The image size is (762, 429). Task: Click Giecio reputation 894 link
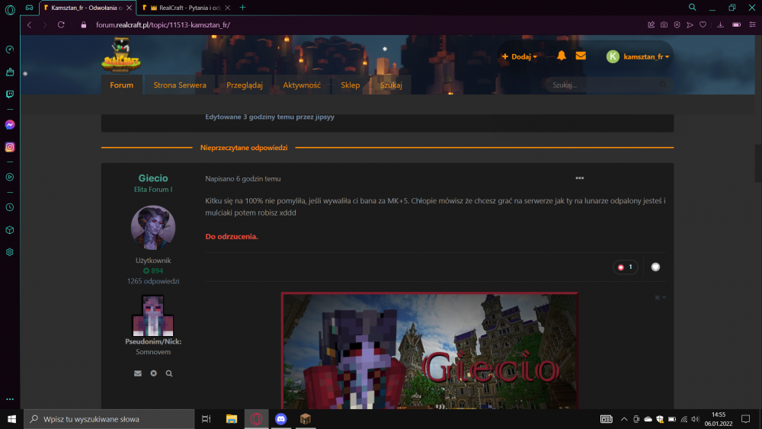pos(153,271)
